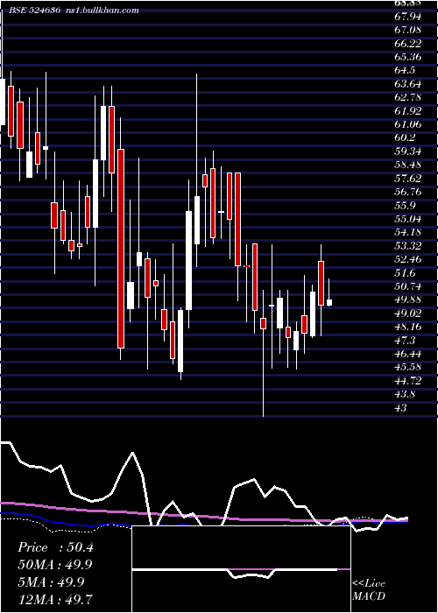
Task: Select the 59.34 price axis label
Action: 408,151
